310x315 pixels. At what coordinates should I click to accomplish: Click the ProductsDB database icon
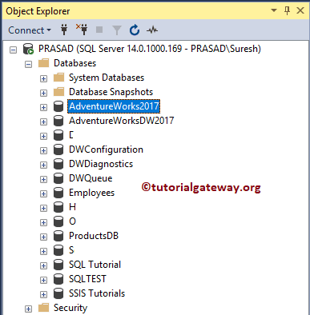(58, 236)
